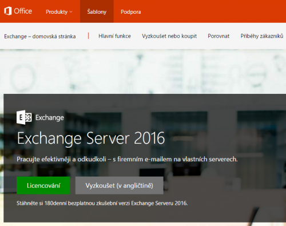Open the Hlavní funkce section
286x226 pixels.
pyautogui.click(x=114, y=36)
